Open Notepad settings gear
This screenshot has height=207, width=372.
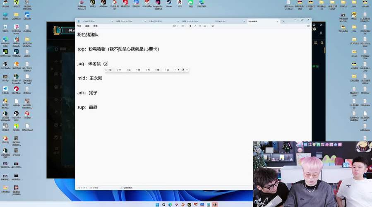[308, 26]
